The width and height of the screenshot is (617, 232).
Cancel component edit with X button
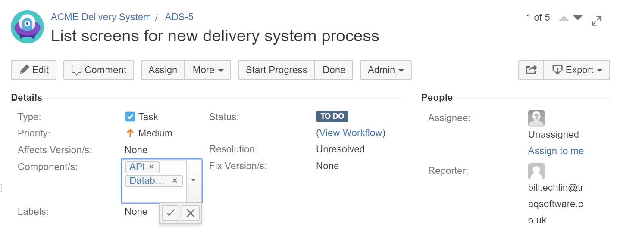[x=191, y=213]
